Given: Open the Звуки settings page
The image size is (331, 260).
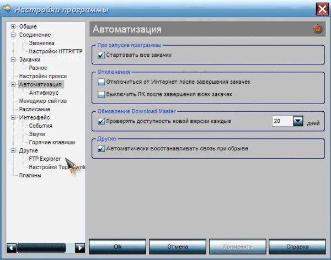Looking at the screenshot, I should pyautogui.click(x=37, y=134).
